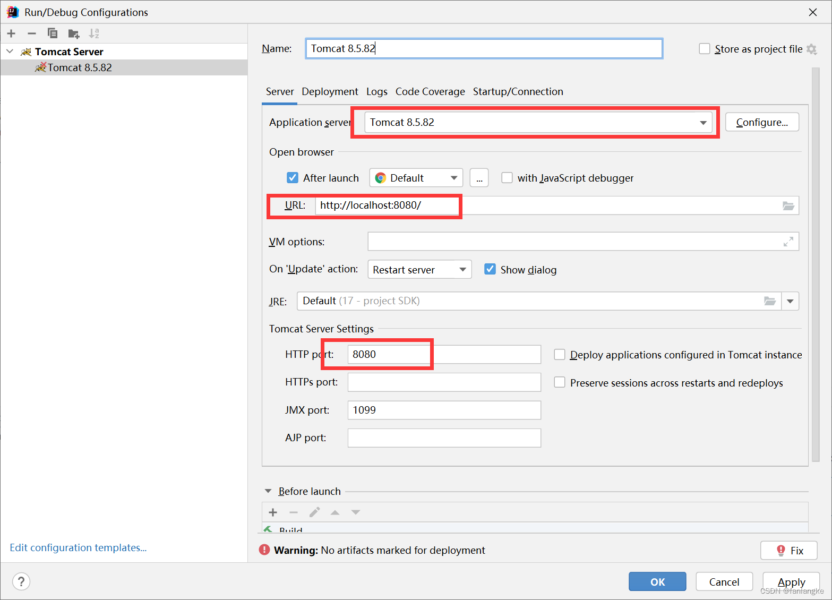The height and width of the screenshot is (600, 832).
Task: Select Tomcat 8.5.82 configuration in tree
Action: pyautogui.click(x=124, y=67)
